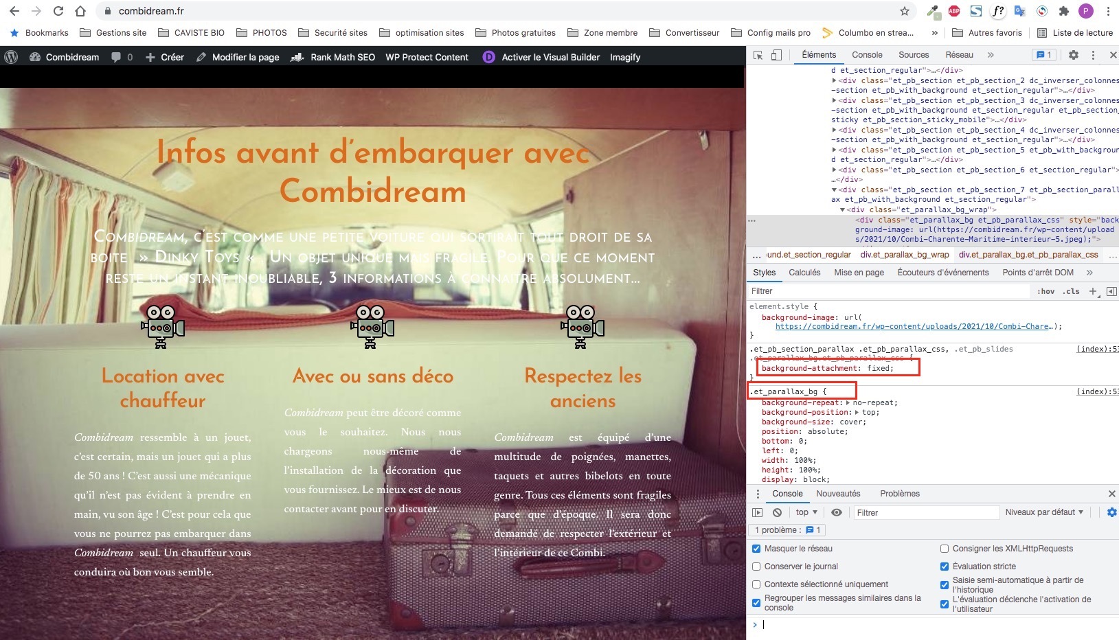The width and height of the screenshot is (1119, 640).
Task: Add a new style rule with plus
Action: [x=1094, y=291]
